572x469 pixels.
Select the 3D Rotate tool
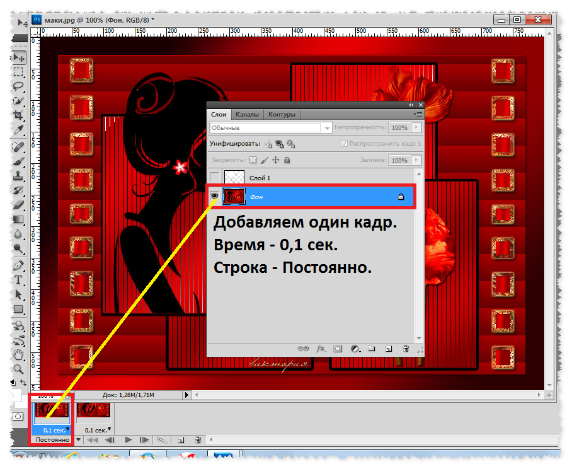point(18,325)
